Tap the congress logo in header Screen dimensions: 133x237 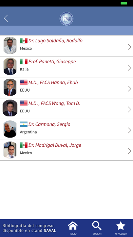(66, 19)
